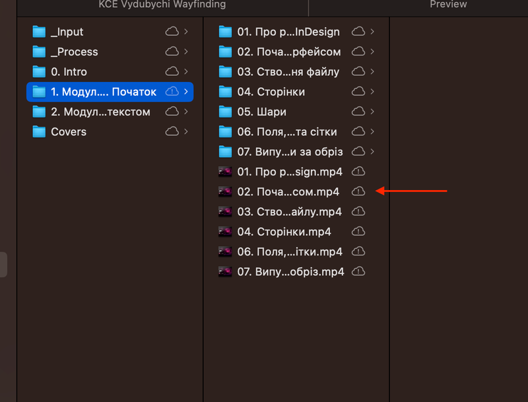528x402 pixels.
Task: Expand the _Process folder via its chevron
Action: point(187,51)
